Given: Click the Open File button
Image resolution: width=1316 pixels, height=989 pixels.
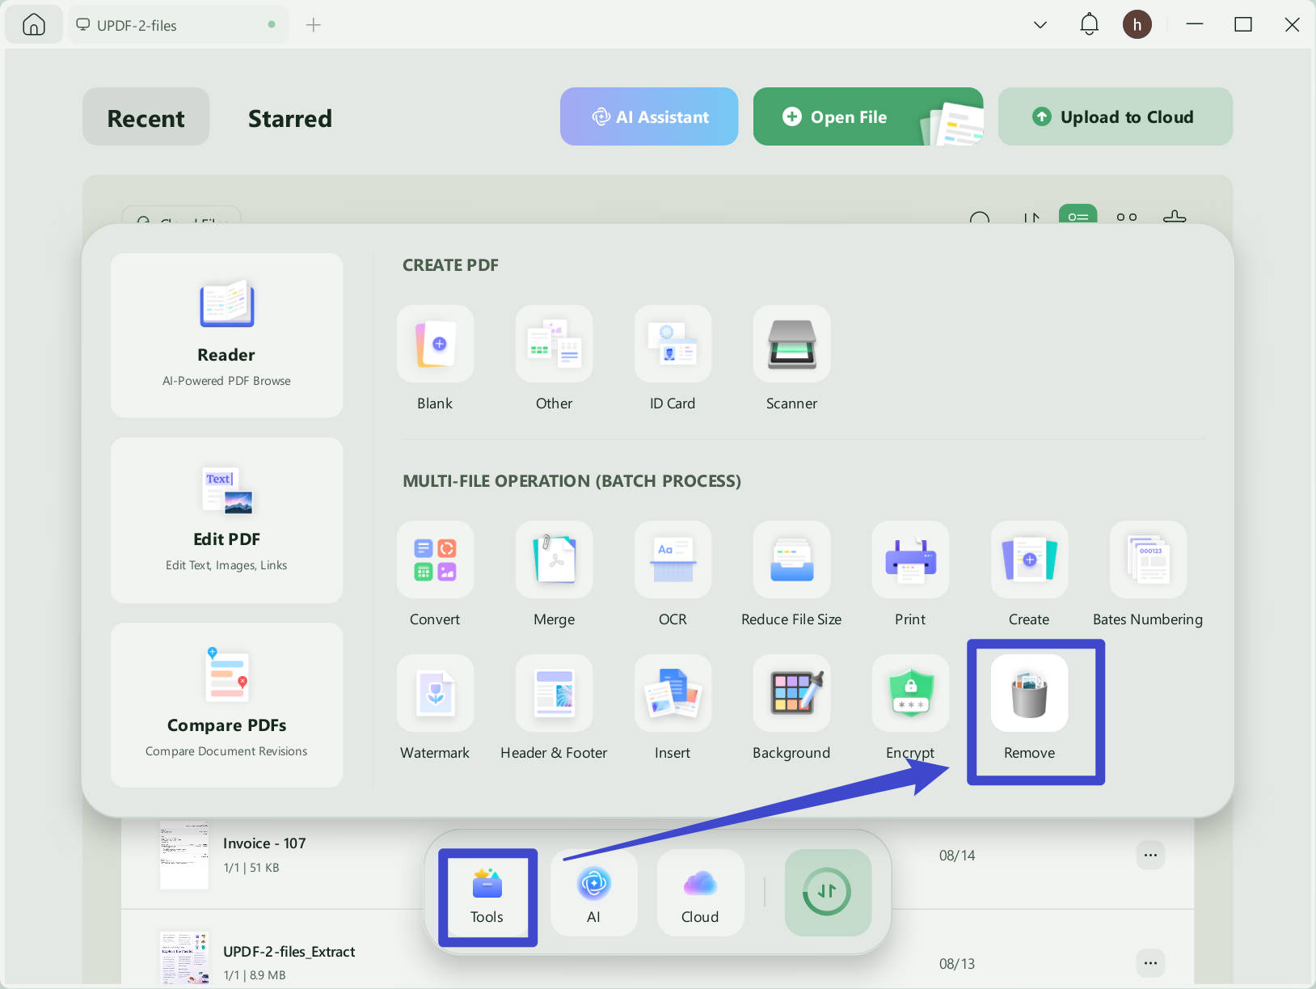Looking at the screenshot, I should tap(868, 116).
